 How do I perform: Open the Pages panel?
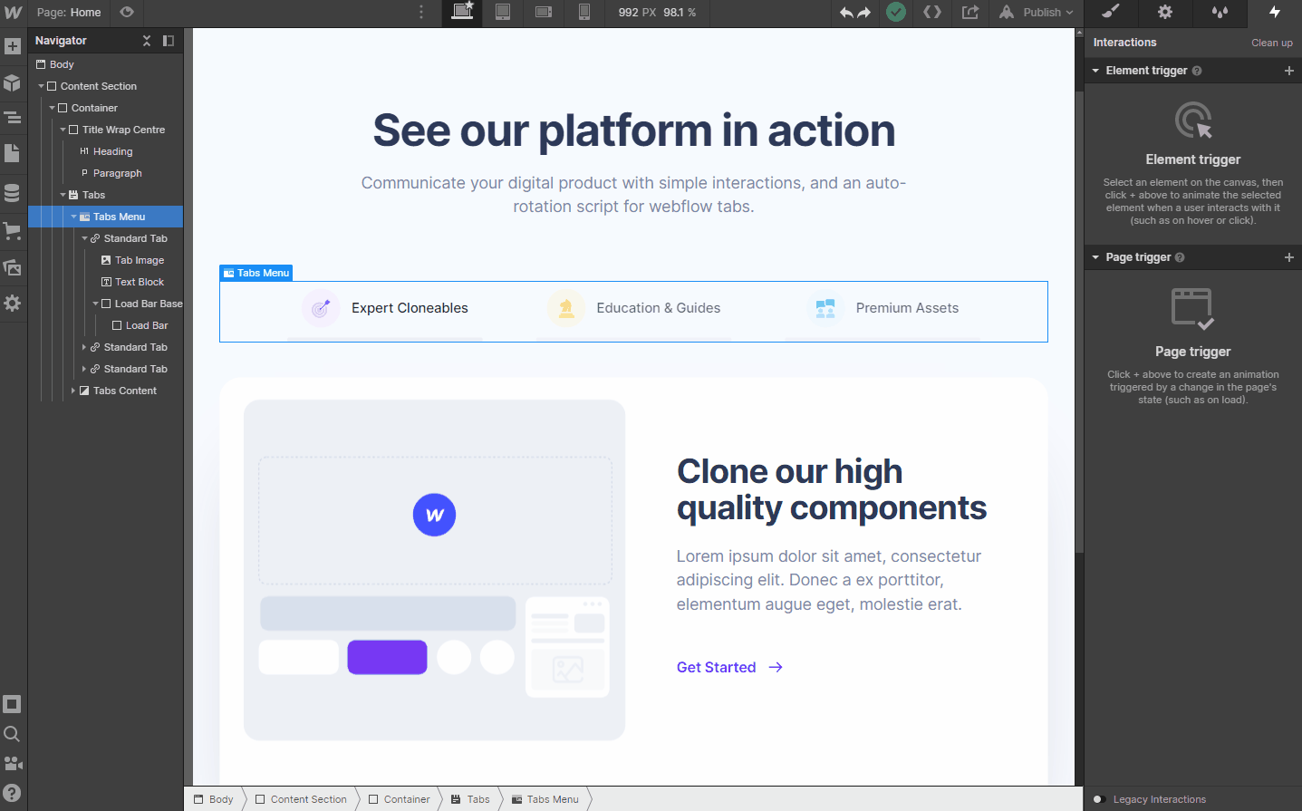point(13,153)
